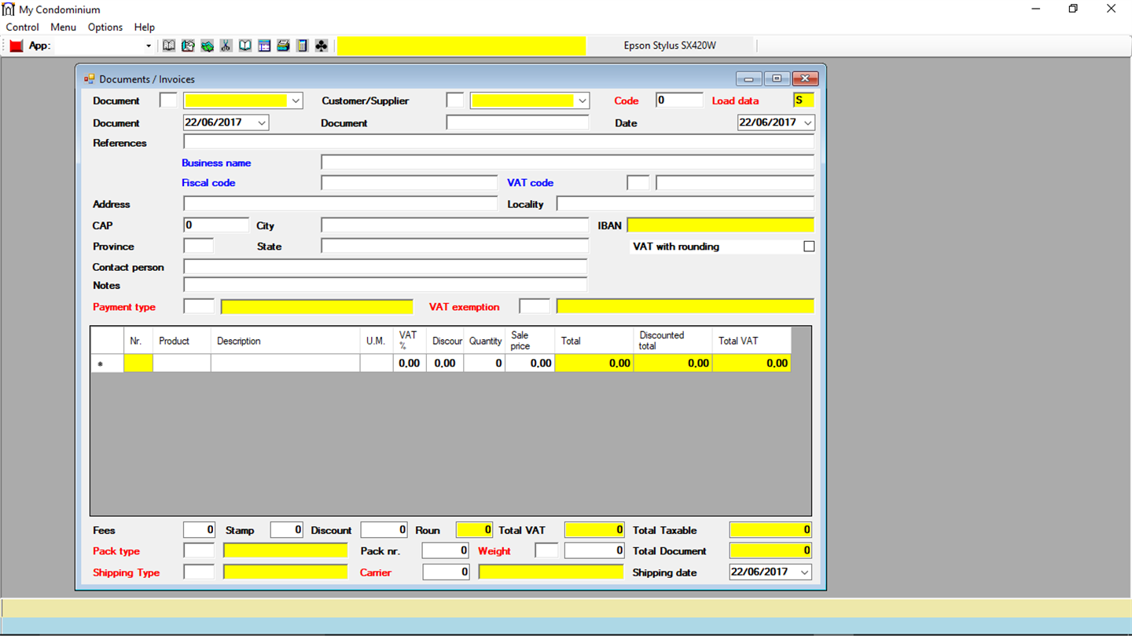Click the Total Document yellow field

tap(770, 550)
